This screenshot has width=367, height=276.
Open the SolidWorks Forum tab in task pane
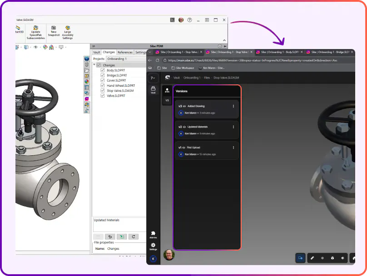click(87, 93)
